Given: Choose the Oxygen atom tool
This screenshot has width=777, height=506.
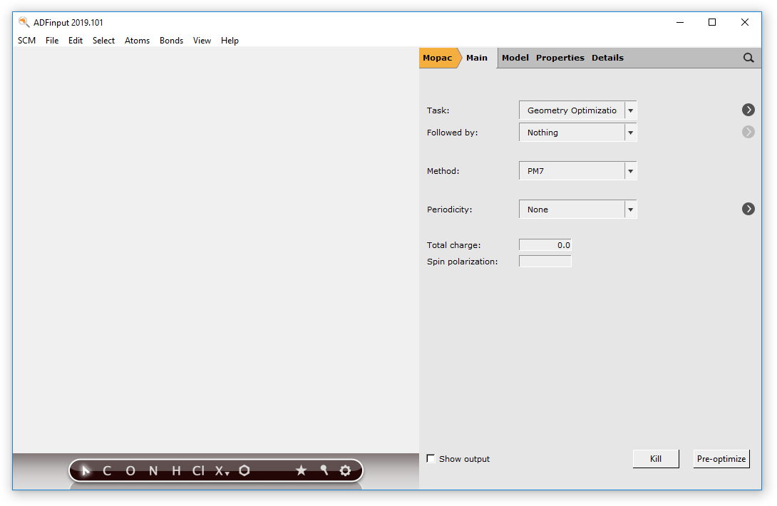Looking at the screenshot, I should (130, 470).
